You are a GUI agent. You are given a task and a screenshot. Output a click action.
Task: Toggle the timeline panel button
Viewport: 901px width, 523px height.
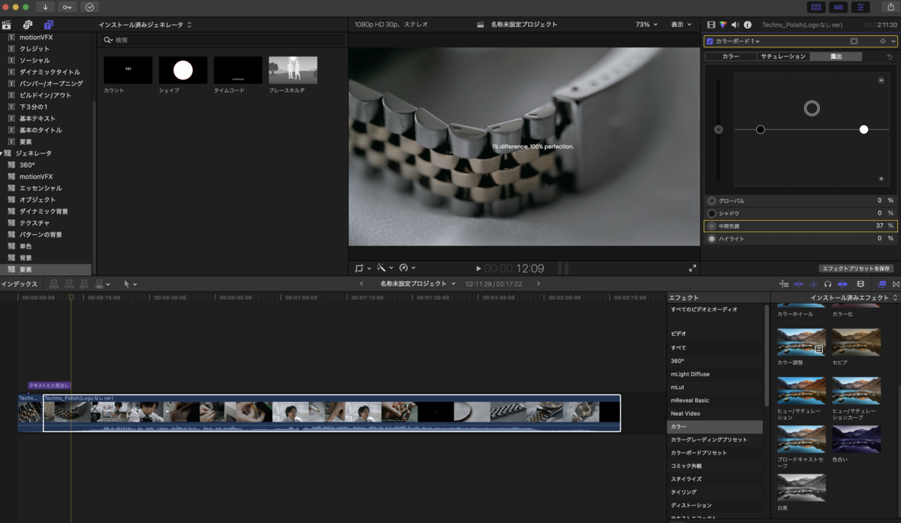click(x=838, y=7)
